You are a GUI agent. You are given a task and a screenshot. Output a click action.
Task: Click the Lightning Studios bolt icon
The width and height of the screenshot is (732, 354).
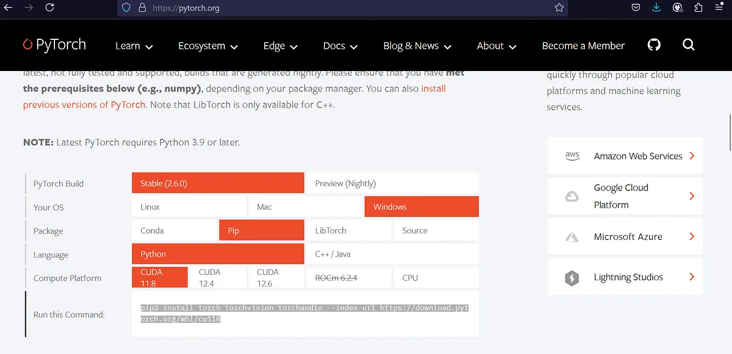(x=571, y=277)
